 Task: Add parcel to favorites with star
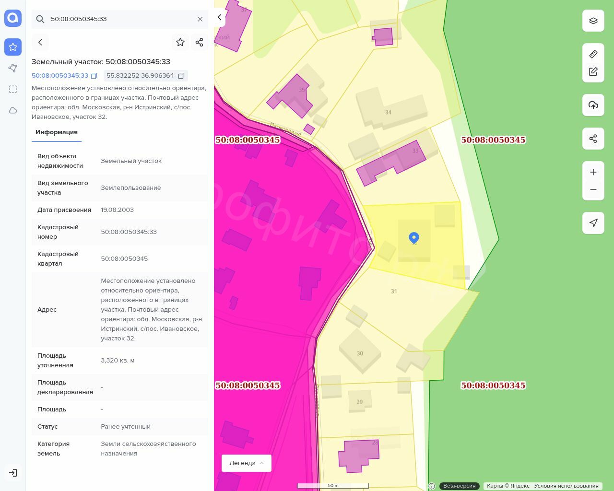[180, 42]
